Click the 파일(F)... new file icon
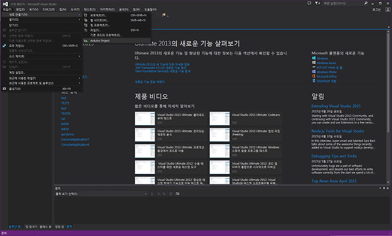 click(86, 30)
